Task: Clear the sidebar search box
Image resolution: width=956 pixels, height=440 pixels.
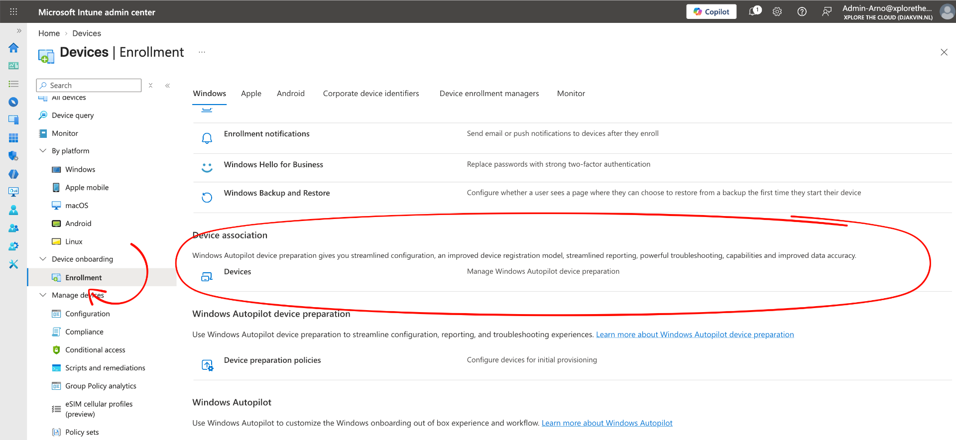Action: click(x=150, y=85)
